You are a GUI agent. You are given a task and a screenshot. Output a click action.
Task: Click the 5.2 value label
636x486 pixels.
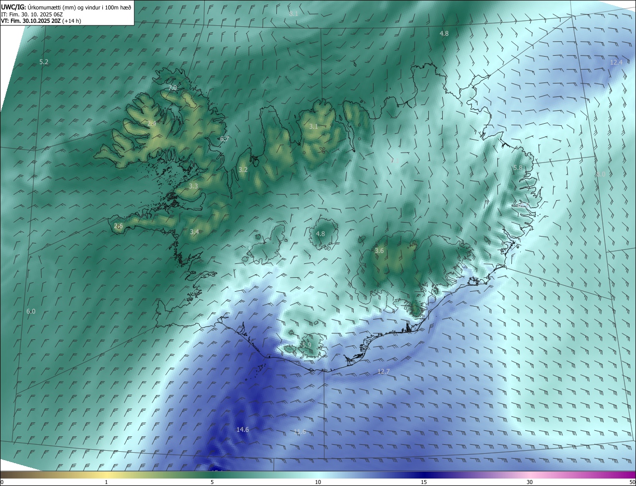44,62
